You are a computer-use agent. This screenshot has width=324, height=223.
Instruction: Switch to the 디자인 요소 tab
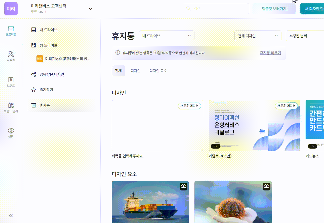coord(158,71)
